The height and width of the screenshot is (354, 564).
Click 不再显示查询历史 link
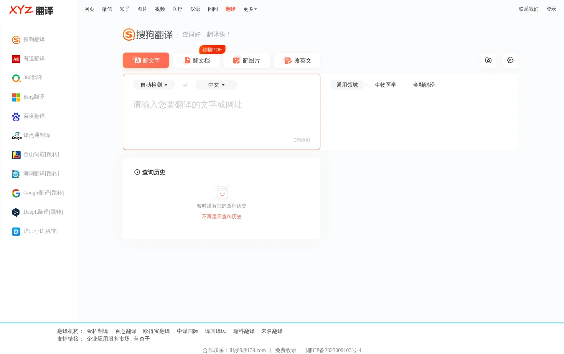pyautogui.click(x=222, y=217)
